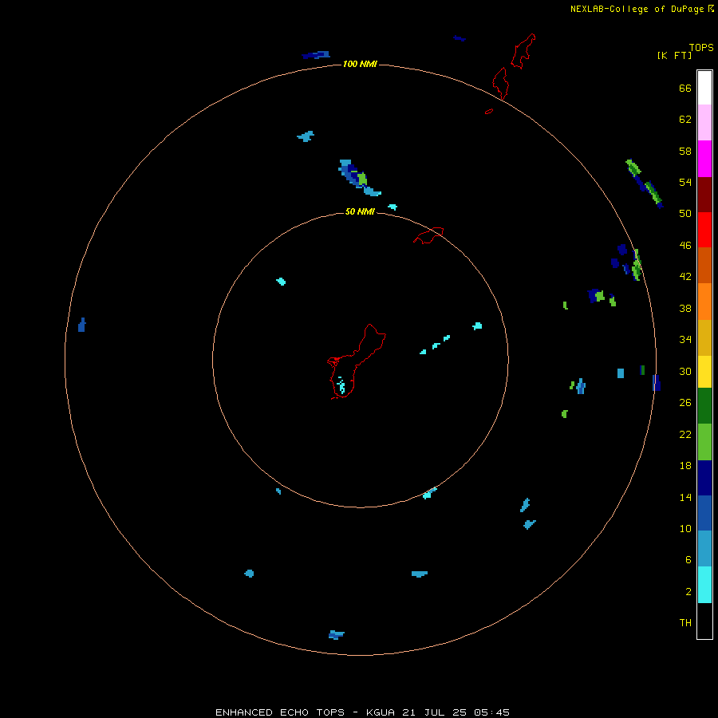Click the dark orange 46 kft legend swatch
This screenshot has height=718, width=718.
[704, 265]
